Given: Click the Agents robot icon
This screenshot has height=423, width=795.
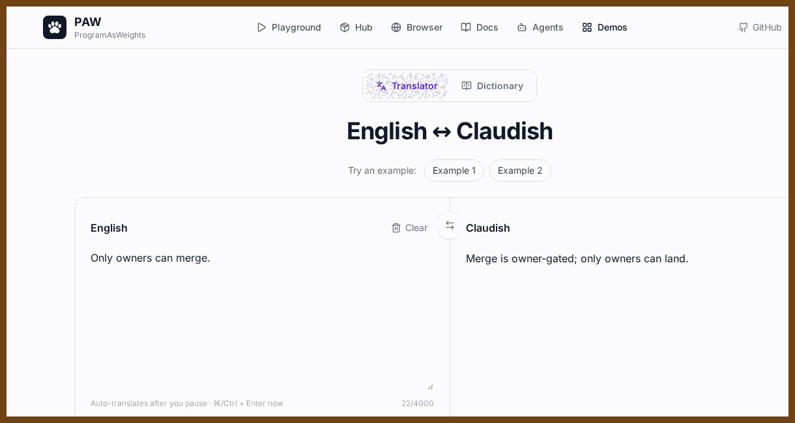Looking at the screenshot, I should pyautogui.click(x=522, y=27).
